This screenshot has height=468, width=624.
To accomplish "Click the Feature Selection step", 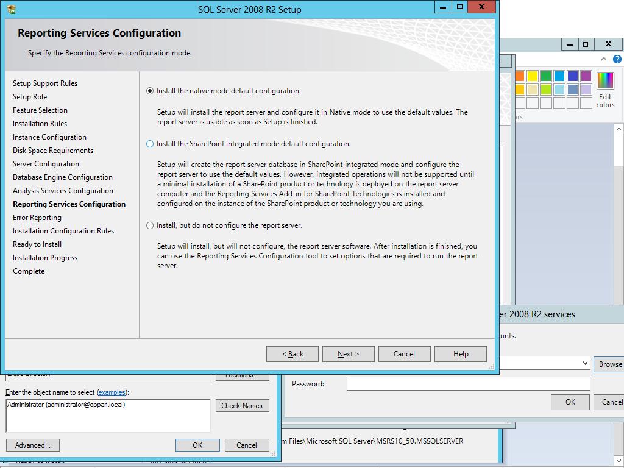I will pyautogui.click(x=40, y=110).
